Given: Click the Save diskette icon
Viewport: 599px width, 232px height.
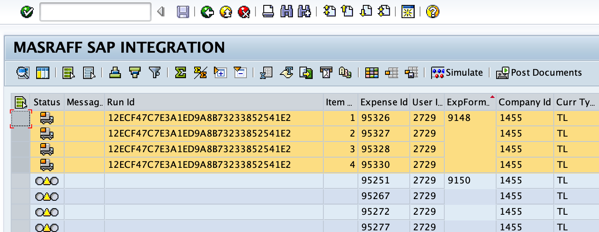Looking at the screenshot, I should (x=183, y=12).
